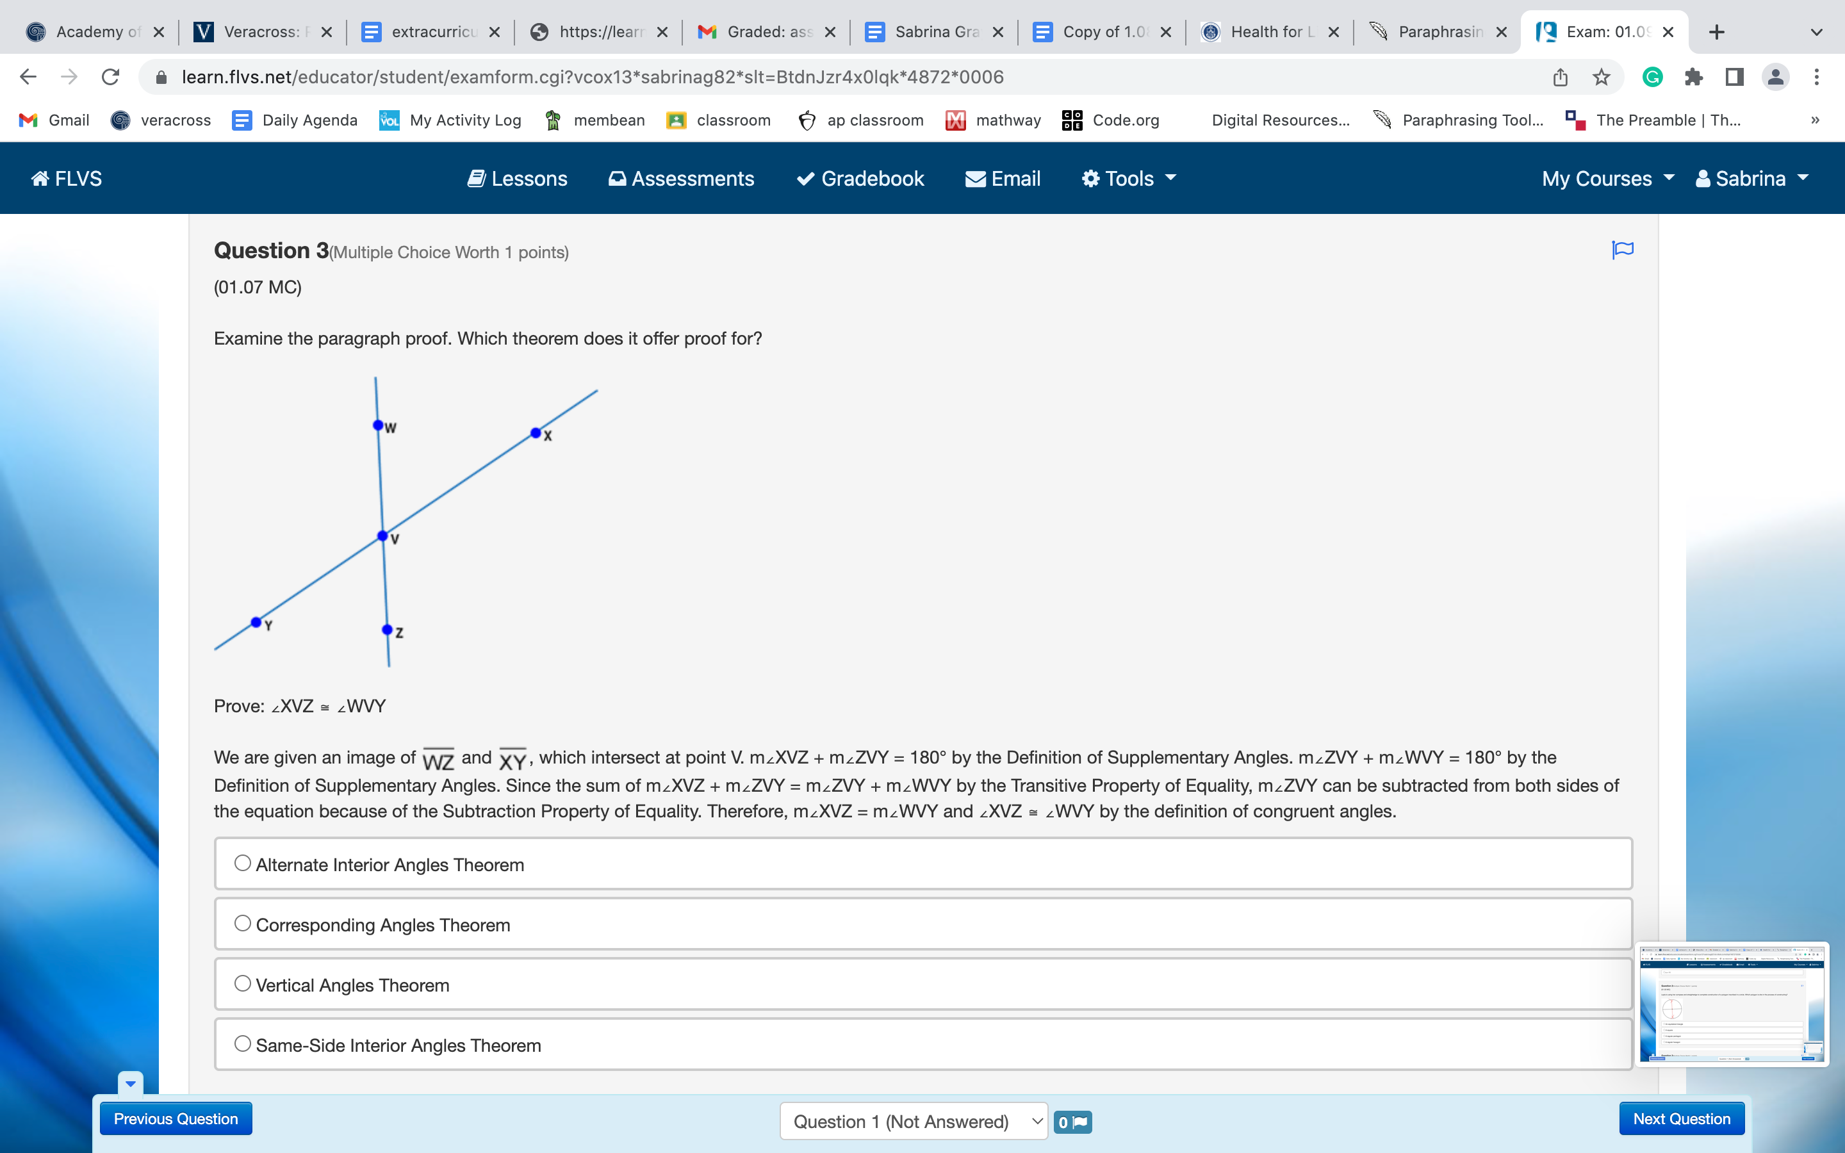Open the Gradebook menu item
The width and height of the screenshot is (1845, 1153).
click(x=860, y=179)
